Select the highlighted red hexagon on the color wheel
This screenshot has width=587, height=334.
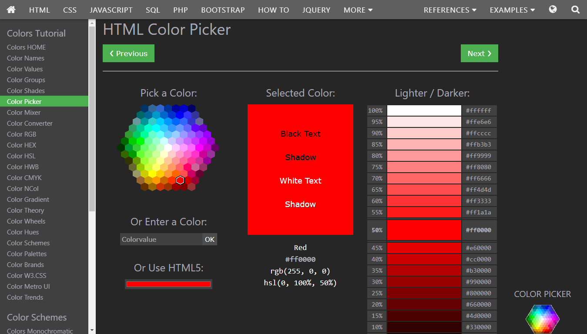tap(180, 180)
